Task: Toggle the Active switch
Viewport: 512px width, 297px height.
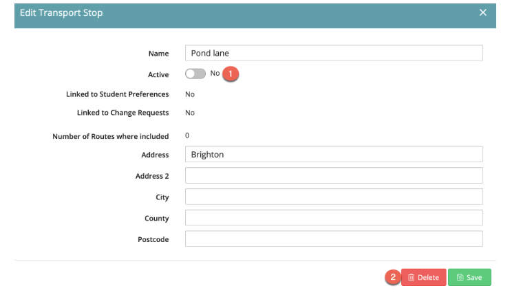Action: tap(195, 74)
